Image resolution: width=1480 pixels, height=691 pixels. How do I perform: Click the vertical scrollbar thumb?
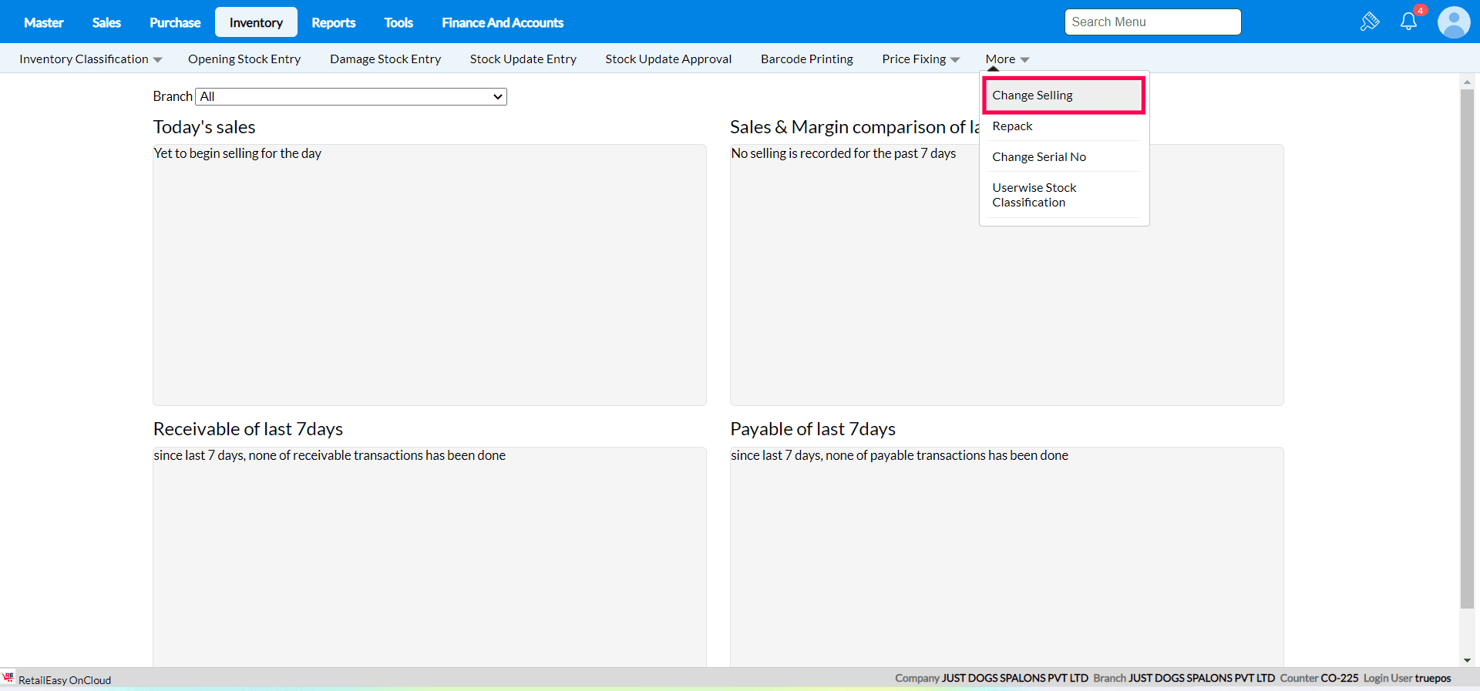1467,348
